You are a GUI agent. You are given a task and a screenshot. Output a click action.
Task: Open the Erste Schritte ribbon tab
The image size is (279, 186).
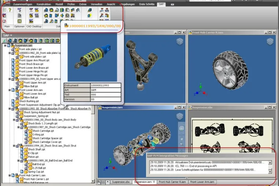[x=147, y=4]
